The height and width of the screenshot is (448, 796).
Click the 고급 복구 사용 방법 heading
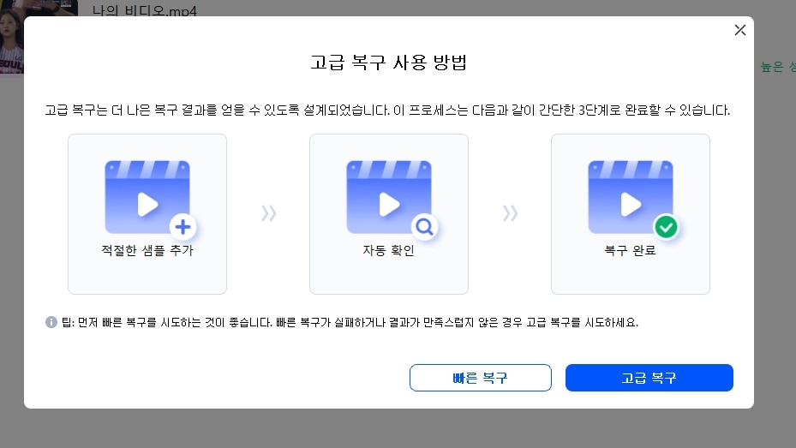click(389, 63)
